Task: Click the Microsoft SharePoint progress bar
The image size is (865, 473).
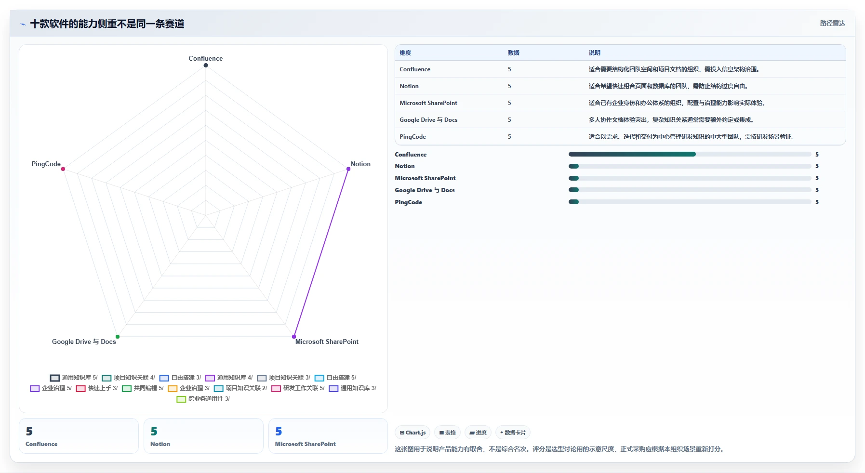Action: pos(690,178)
